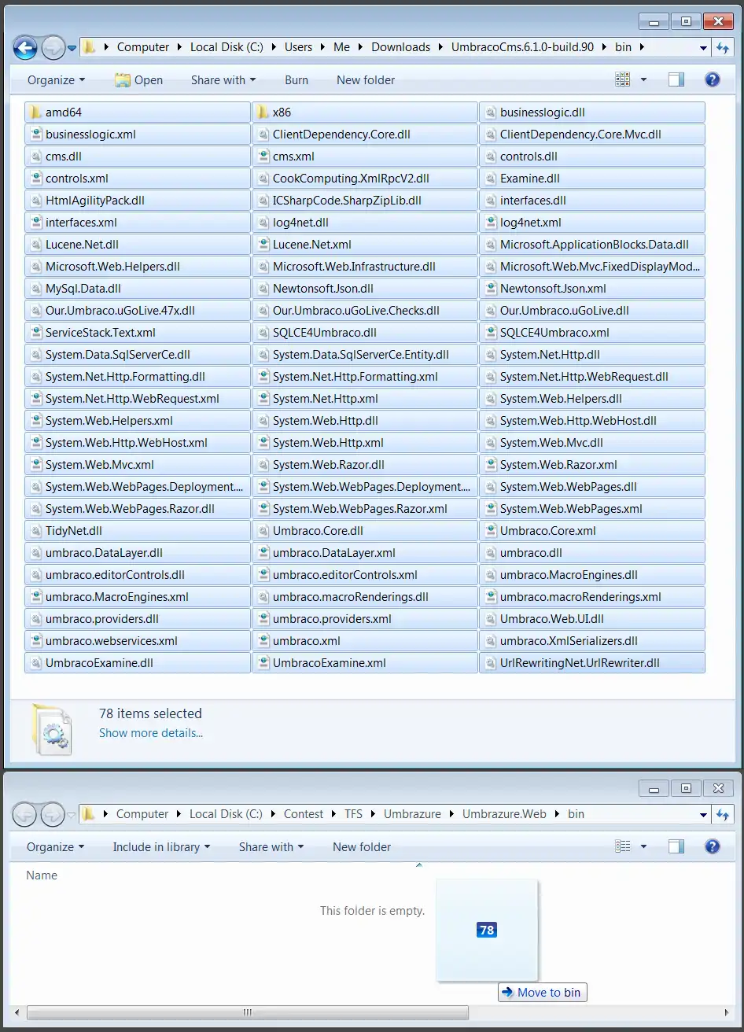This screenshot has height=1032, width=744.
Task: Open view options dropdown in the Umbrazure.Web window
Action: [x=643, y=846]
